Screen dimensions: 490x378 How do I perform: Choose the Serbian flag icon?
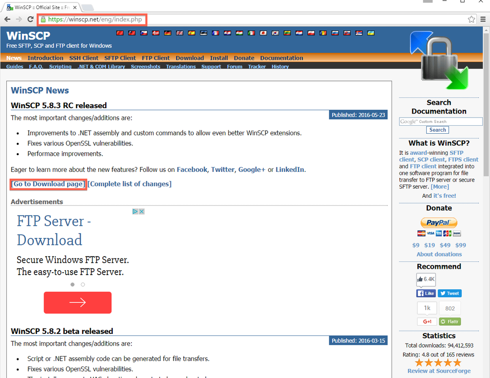[359, 33]
